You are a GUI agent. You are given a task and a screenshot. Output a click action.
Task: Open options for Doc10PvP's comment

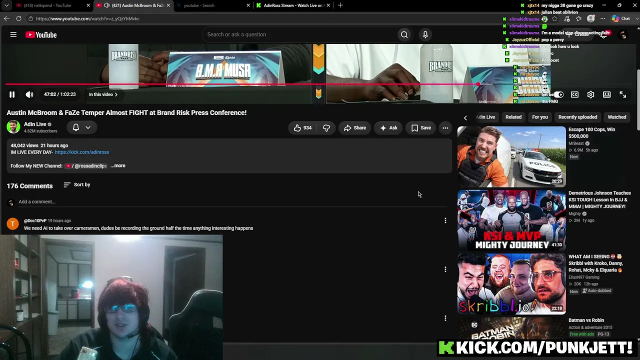pyautogui.click(x=445, y=220)
